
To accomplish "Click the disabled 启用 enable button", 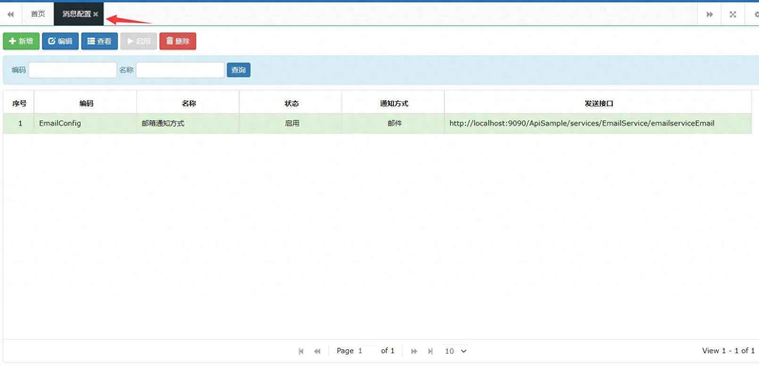I will pyautogui.click(x=139, y=41).
